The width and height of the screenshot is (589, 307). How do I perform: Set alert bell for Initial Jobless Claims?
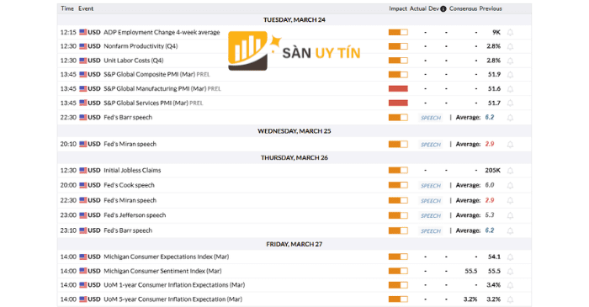510,171
